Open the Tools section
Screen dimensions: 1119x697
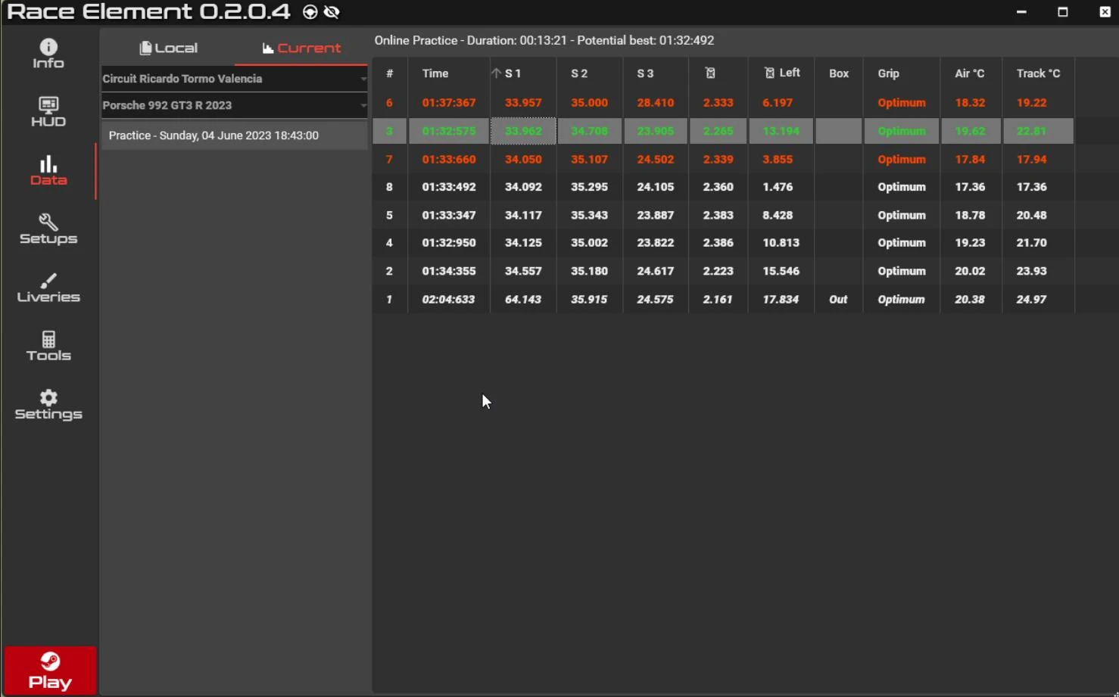(48, 346)
